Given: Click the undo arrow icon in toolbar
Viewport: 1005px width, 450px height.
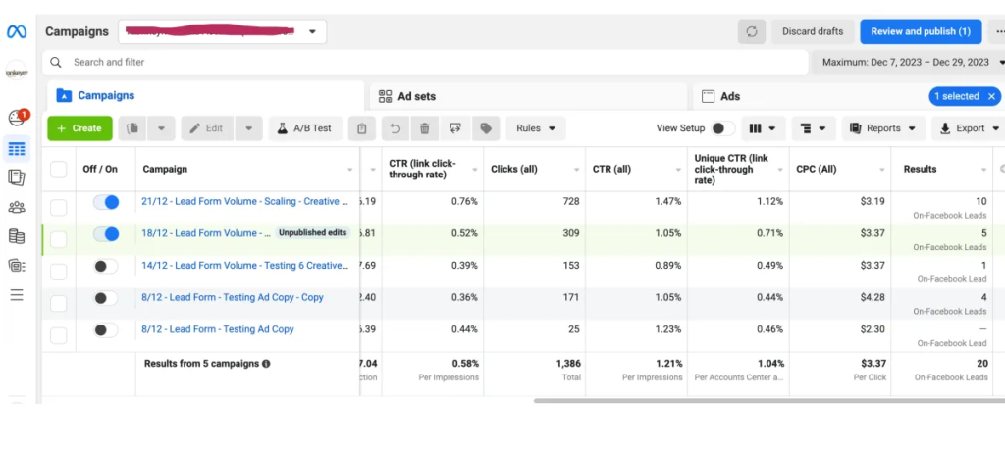Looking at the screenshot, I should pyautogui.click(x=395, y=128).
